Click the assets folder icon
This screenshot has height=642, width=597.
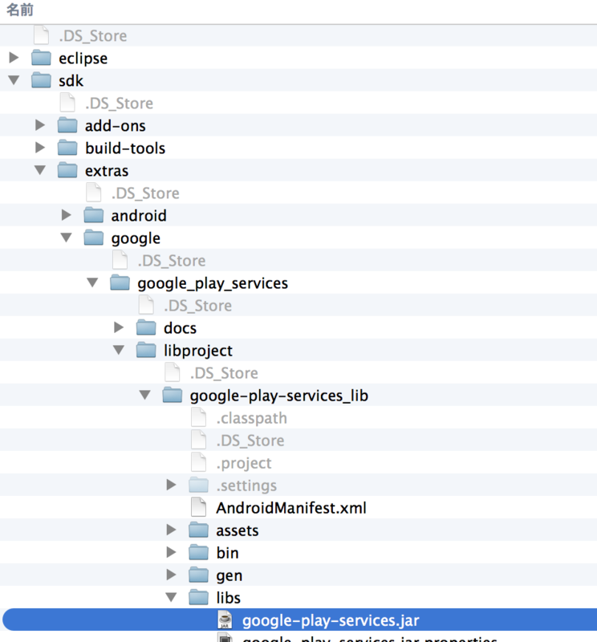coord(198,530)
